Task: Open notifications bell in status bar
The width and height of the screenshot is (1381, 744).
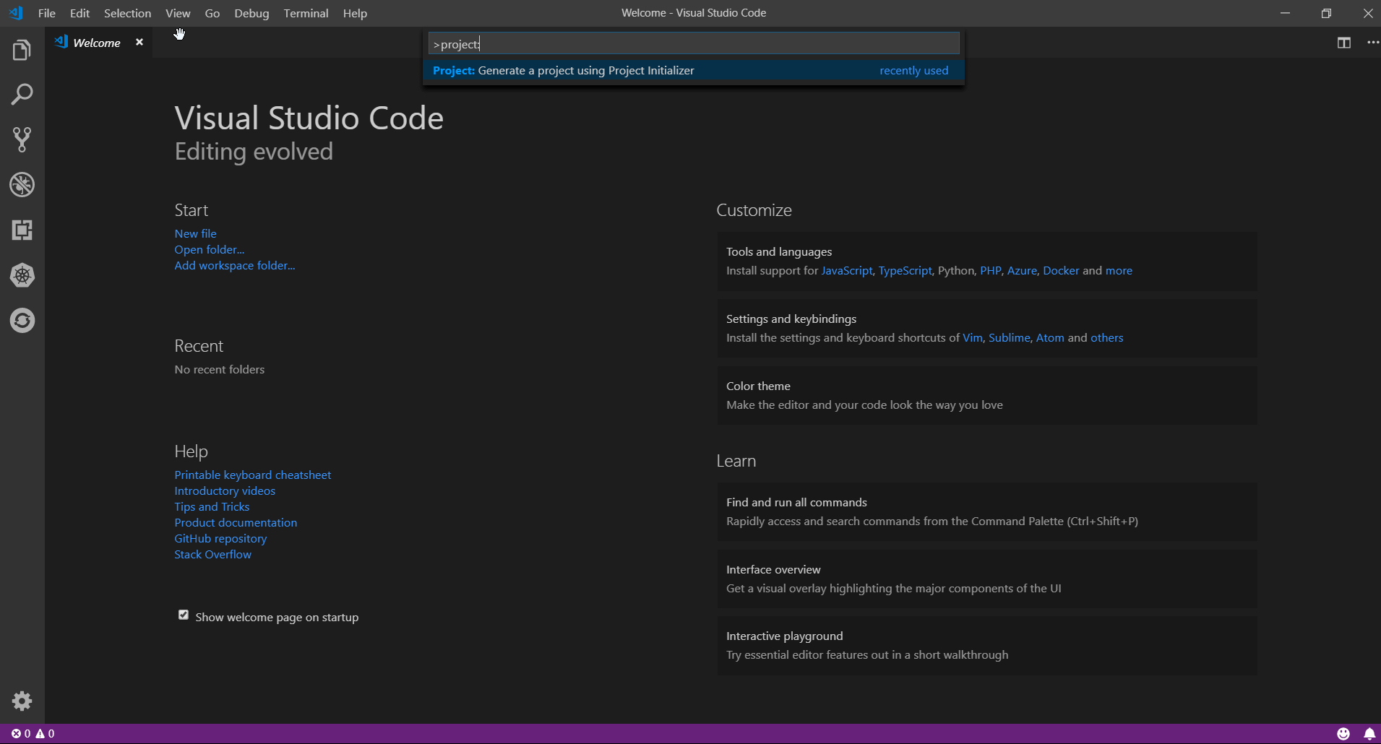Action: (1369, 734)
